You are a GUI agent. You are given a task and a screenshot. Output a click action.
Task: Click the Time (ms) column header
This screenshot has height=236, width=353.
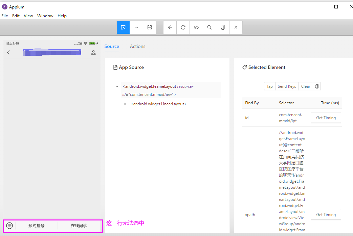click(330, 103)
